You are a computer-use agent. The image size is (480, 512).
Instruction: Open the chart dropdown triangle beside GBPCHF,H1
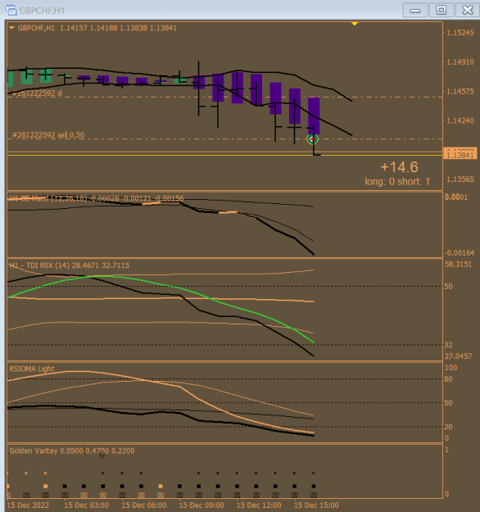(11, 28)
